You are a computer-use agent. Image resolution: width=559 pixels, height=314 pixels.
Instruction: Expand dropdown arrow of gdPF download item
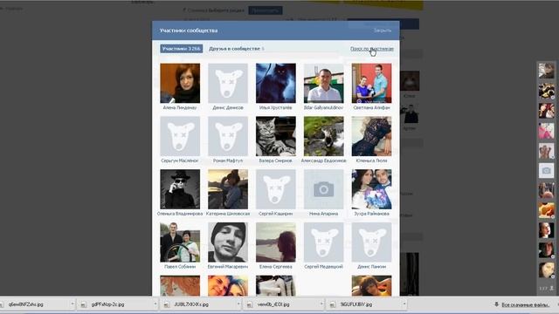coord(155,304)
